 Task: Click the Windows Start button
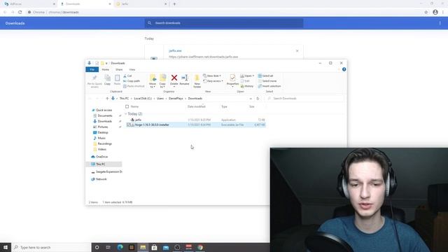[x=6, y=247]
